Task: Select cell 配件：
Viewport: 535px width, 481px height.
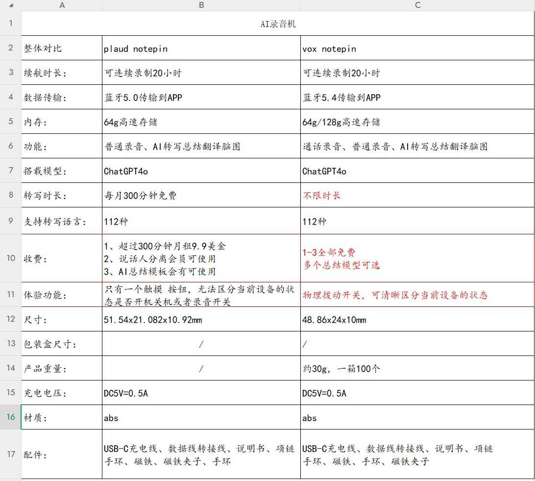Action: (x=62, y=454)
